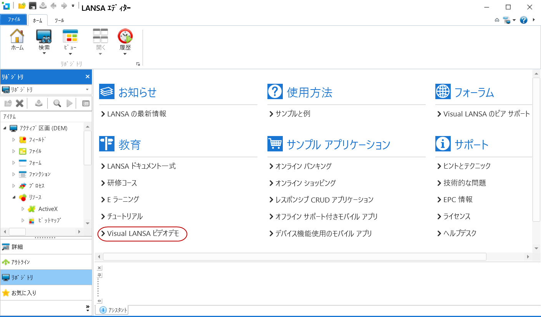
Task: Click the Open (開く) ribbon icon
Action: coord(100,36)
